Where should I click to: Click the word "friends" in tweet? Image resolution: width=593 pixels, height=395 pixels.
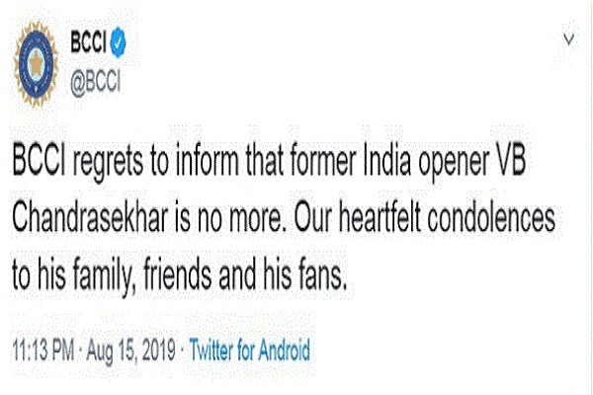click(177, 273)
